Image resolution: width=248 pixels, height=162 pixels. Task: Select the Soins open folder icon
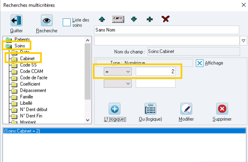tap(8, 46)
